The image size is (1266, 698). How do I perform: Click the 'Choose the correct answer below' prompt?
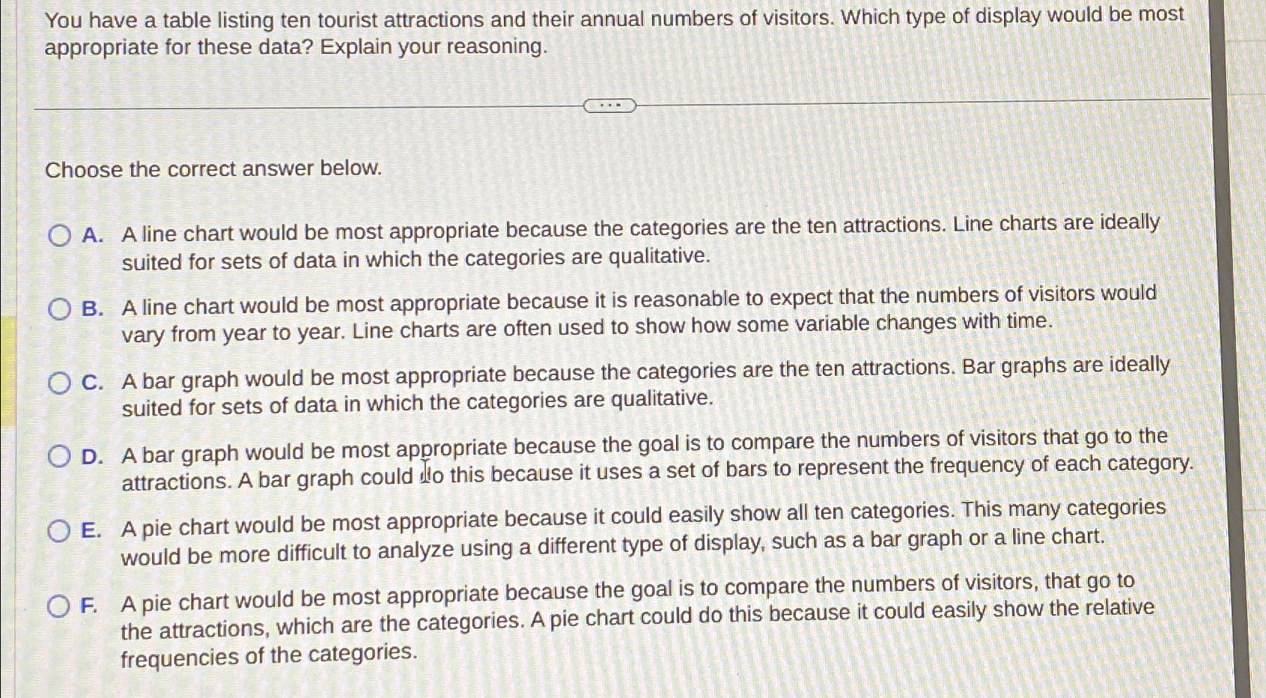pyautogui.click(x=213, y=169)
